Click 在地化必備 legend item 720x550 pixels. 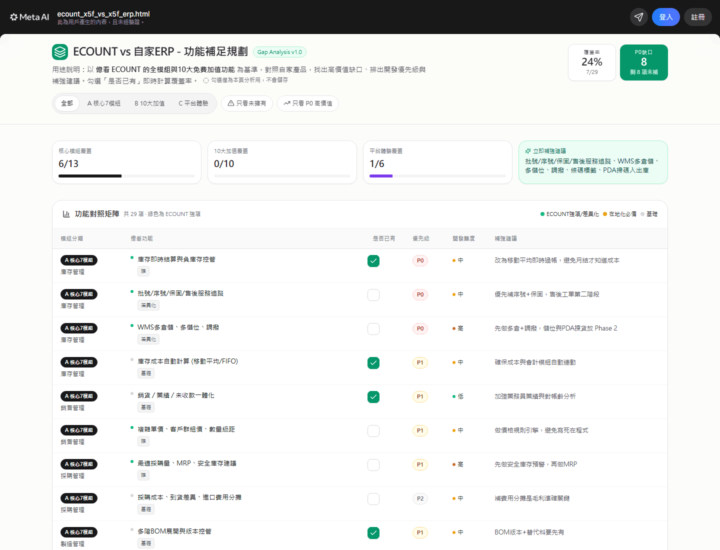(x=619, y=214)
